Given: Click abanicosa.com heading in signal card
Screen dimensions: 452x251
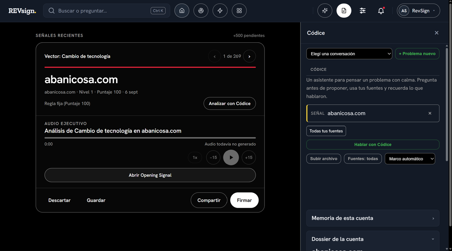Looking at the screenshot, I should (81, 79).
